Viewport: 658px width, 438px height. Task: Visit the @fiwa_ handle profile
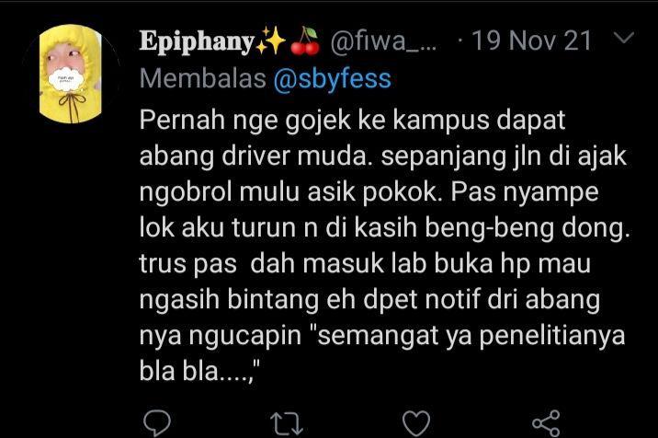tap(383, 40)
